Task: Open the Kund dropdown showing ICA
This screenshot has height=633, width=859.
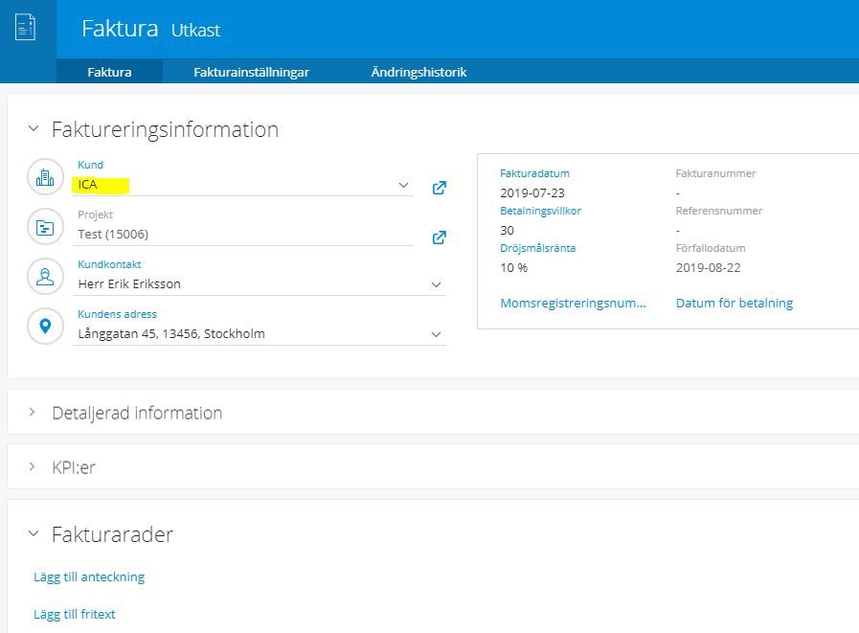Action: click(243, 185)
